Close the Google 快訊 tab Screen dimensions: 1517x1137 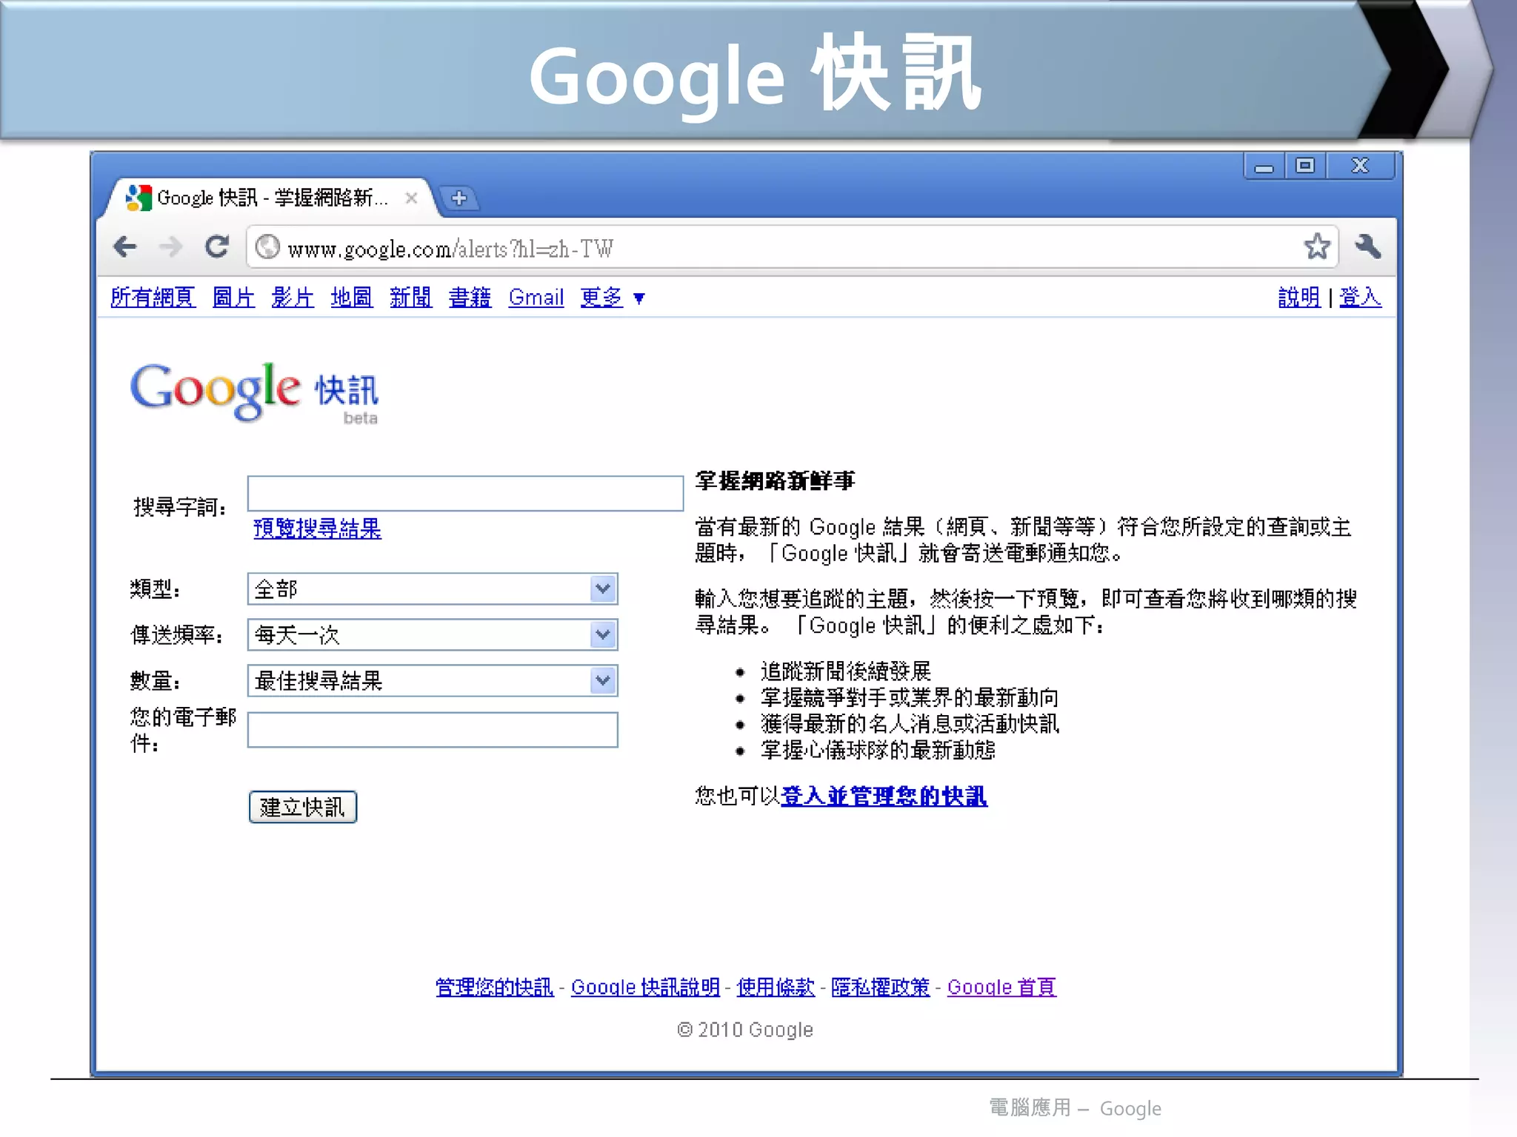[411, 198]
